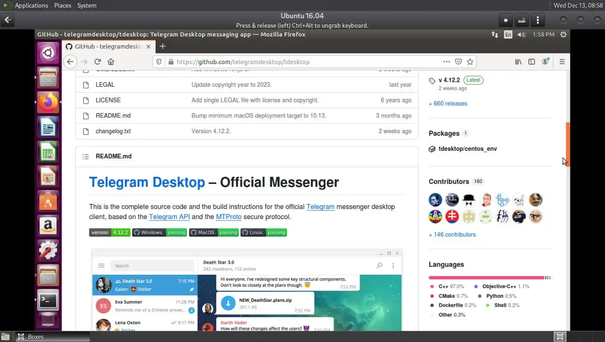The image size is (605, 342).
Task: Open the README.md file link
Action: 113,116
